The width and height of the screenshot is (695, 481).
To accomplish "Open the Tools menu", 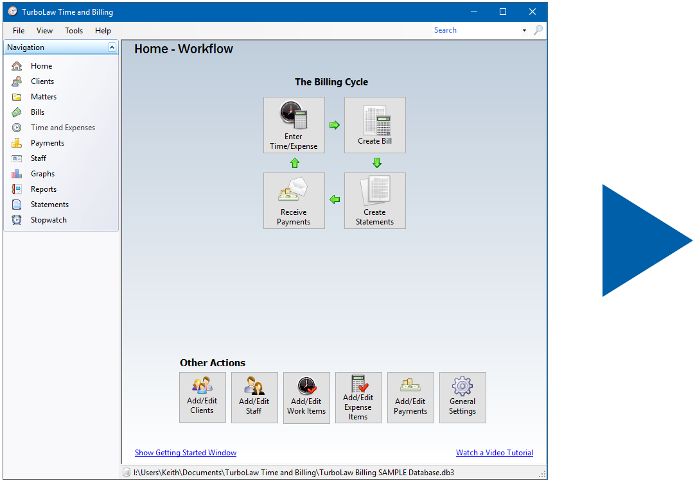I will [x=74, y=31].
